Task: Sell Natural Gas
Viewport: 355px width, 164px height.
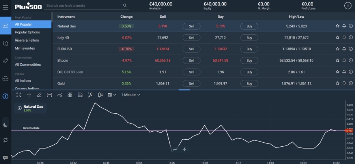Action: pyautogui.click(x=192, y=26)
